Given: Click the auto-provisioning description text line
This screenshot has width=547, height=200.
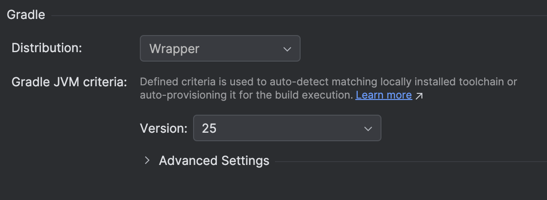Looking at the screenshot, I should (247, 95).
